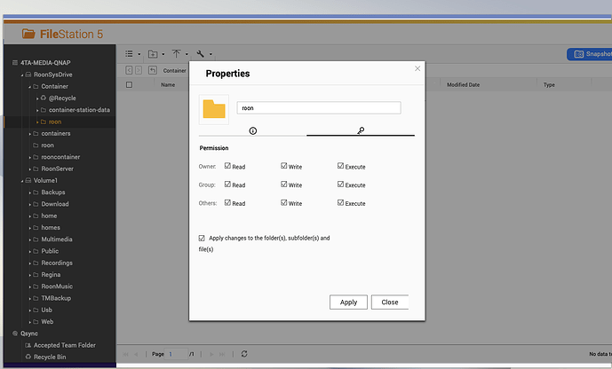Expand the Multimedia folder node
Image resolution: width=612 pixels, height=369 pixels.
click(x=29, y=239)
